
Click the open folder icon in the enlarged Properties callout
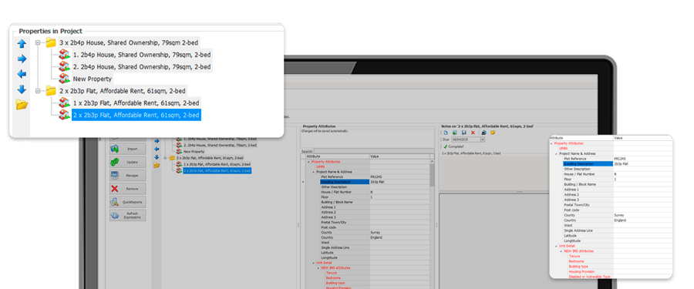22,105
